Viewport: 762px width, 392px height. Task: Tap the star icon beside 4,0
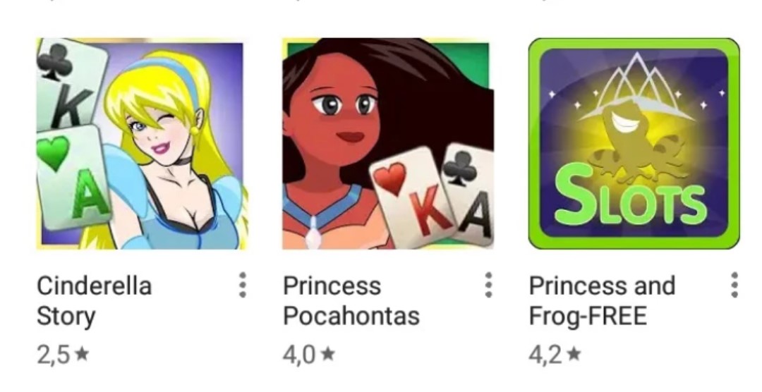click(x=329, y=354)
